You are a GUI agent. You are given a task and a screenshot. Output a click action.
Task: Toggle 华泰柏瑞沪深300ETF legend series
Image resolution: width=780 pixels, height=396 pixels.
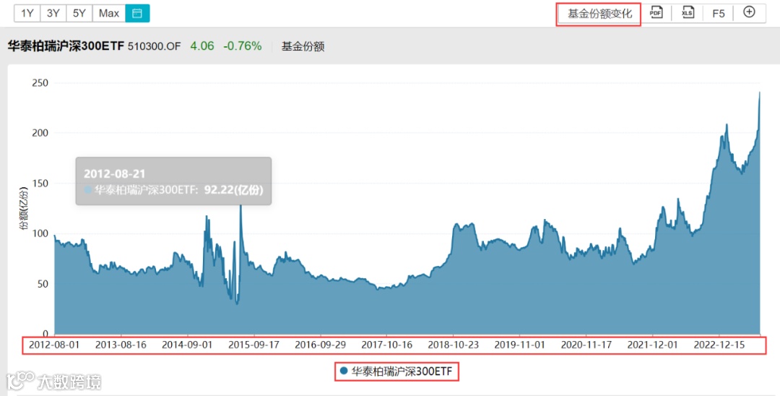point(396,371)
